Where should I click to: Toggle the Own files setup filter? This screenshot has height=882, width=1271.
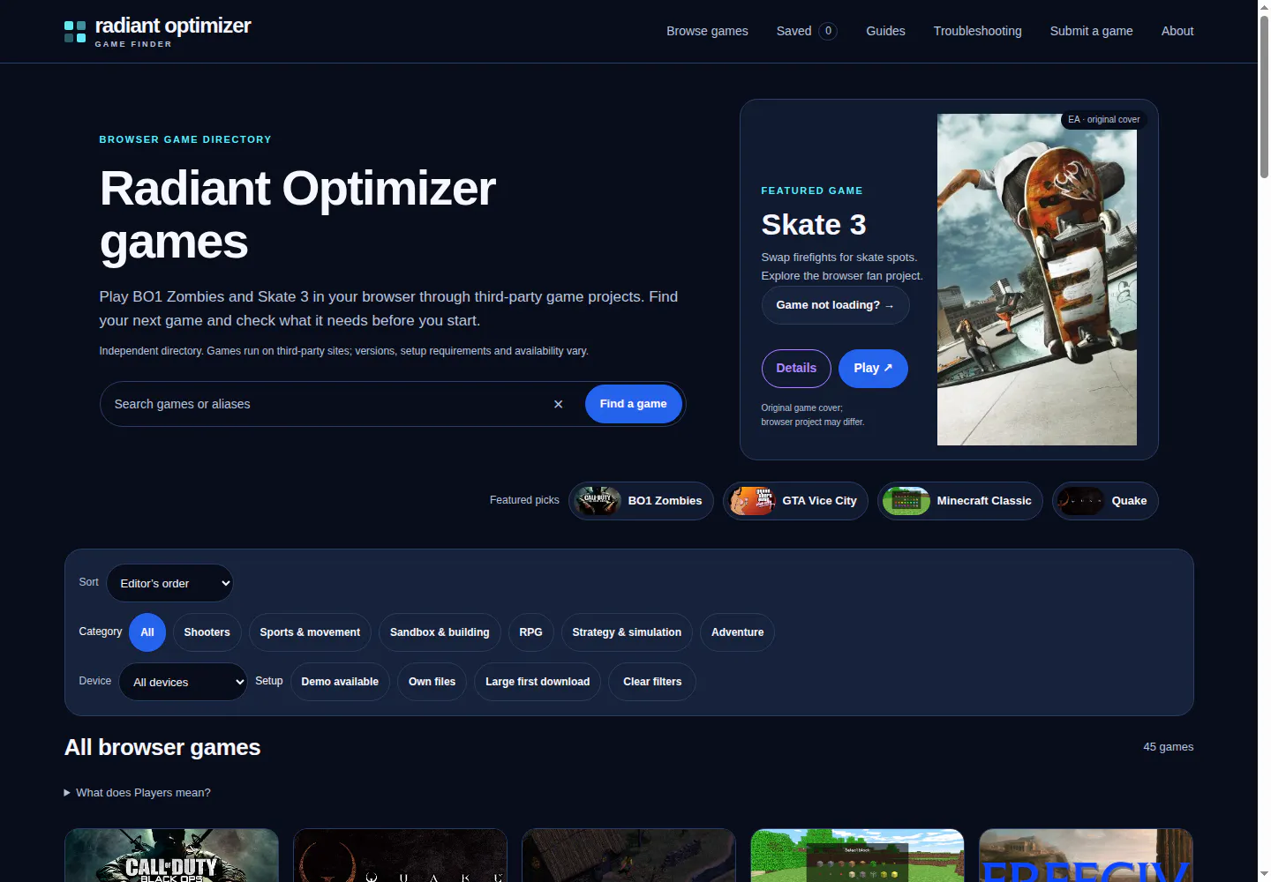pos(432,682)
